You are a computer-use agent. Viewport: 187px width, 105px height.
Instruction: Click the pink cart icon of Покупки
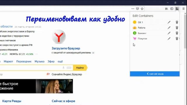point(134,38)
